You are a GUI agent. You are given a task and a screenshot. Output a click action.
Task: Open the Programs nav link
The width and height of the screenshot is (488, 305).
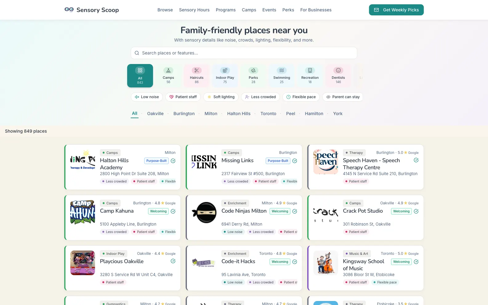tap(226, 10)
